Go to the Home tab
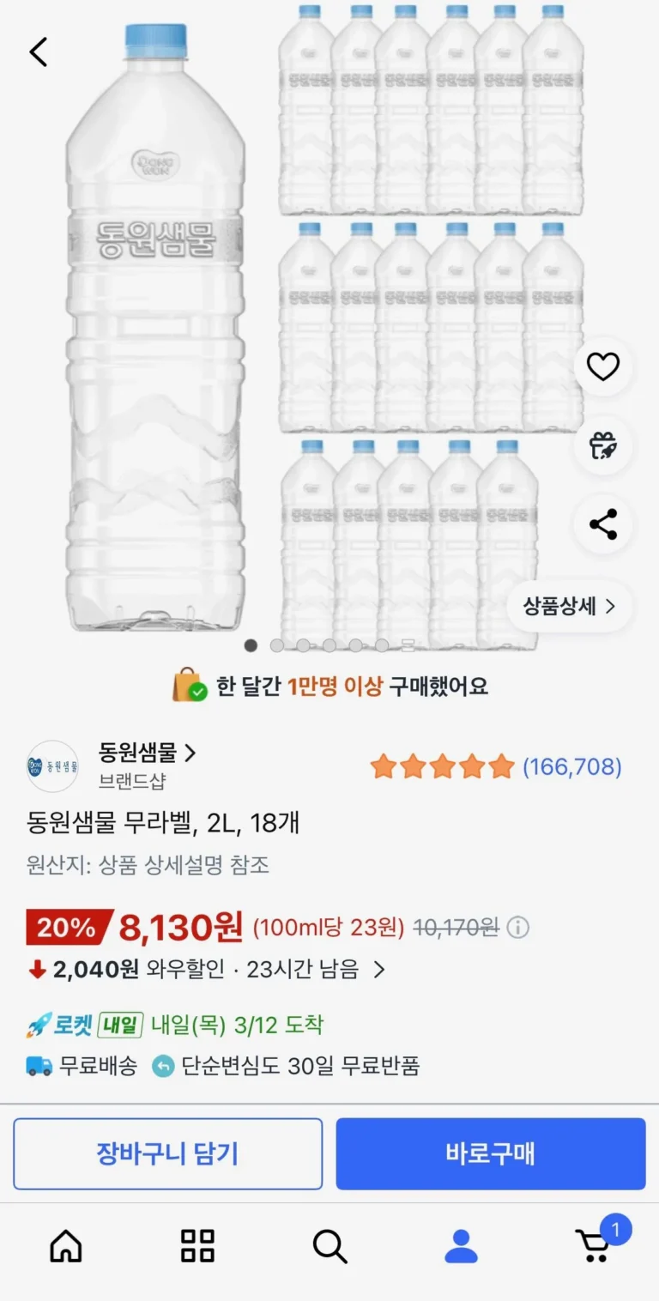The width and height of the screenshot is (659, 1301). (66, 1245)
